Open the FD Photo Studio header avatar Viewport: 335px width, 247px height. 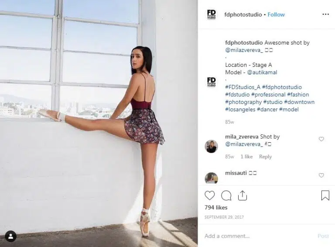click(211, 14)
